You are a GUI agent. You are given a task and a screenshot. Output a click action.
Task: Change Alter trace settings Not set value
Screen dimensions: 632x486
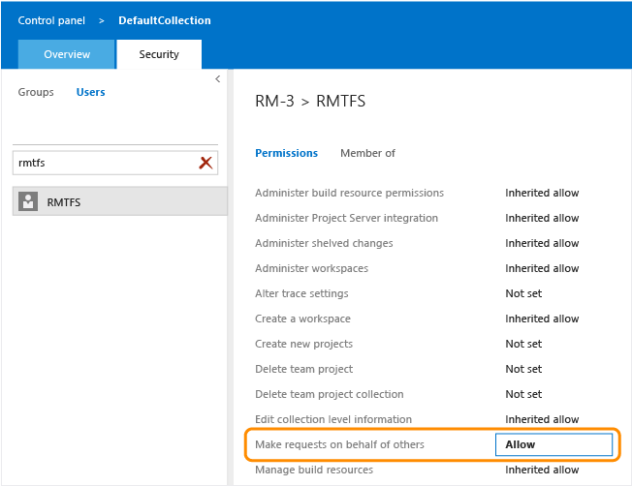(x=523, y=293)
